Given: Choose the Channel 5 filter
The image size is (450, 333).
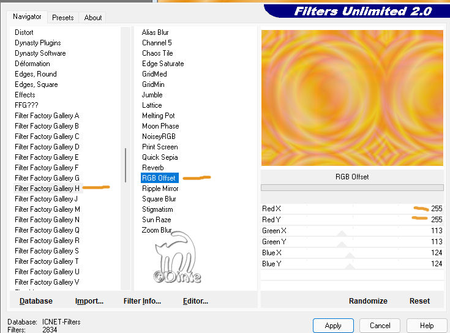Looking at the screenshot, I should pyautogui.click(x=157, y=43).
